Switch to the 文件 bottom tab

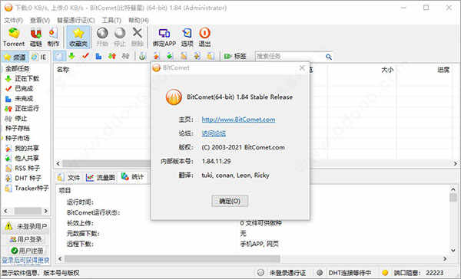click(x=68, y=177)
